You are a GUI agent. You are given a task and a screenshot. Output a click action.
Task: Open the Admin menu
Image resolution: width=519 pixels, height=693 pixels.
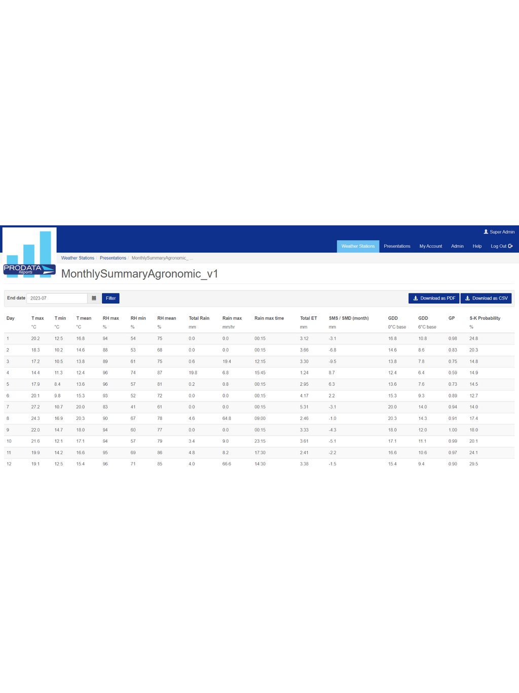457,246
